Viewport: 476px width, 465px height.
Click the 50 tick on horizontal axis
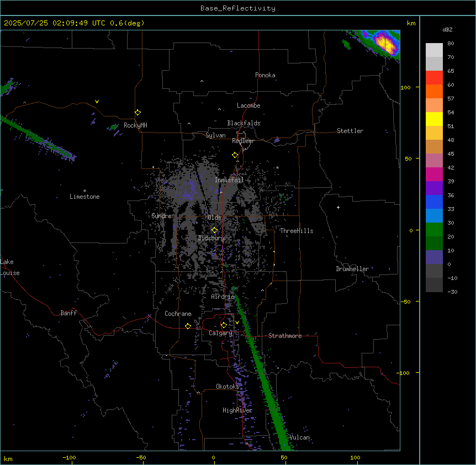pyautogui.click(x=284, y=457)
